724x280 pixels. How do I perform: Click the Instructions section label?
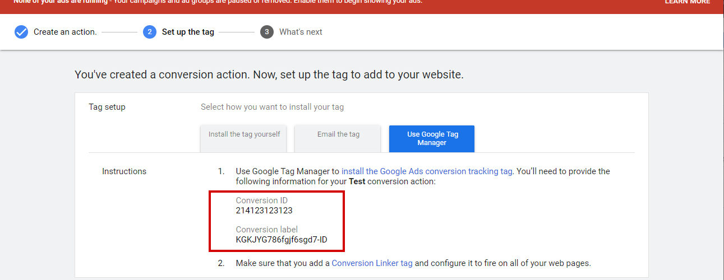124,171
